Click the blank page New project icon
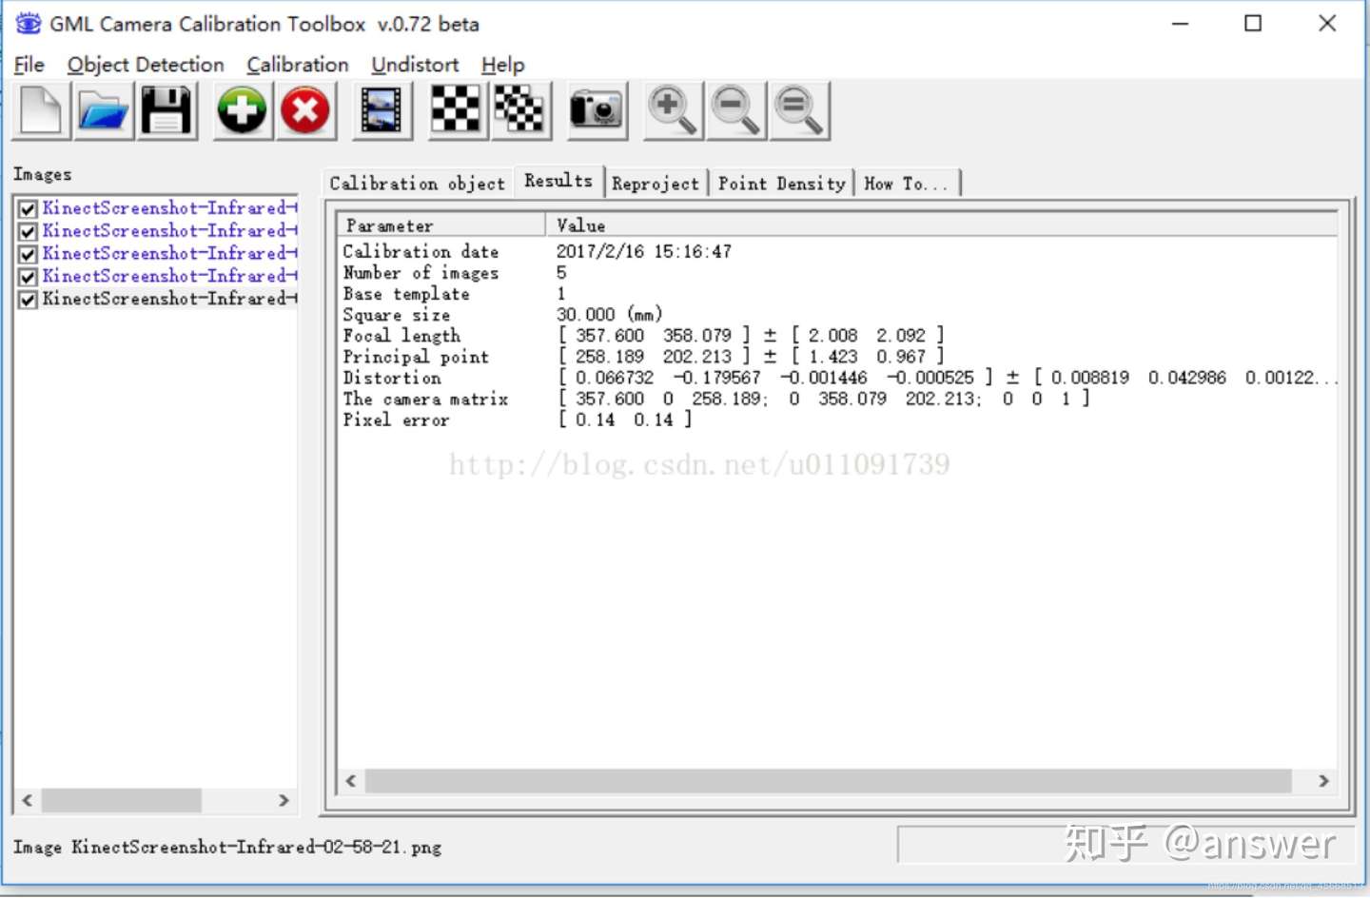 [41, 110]
